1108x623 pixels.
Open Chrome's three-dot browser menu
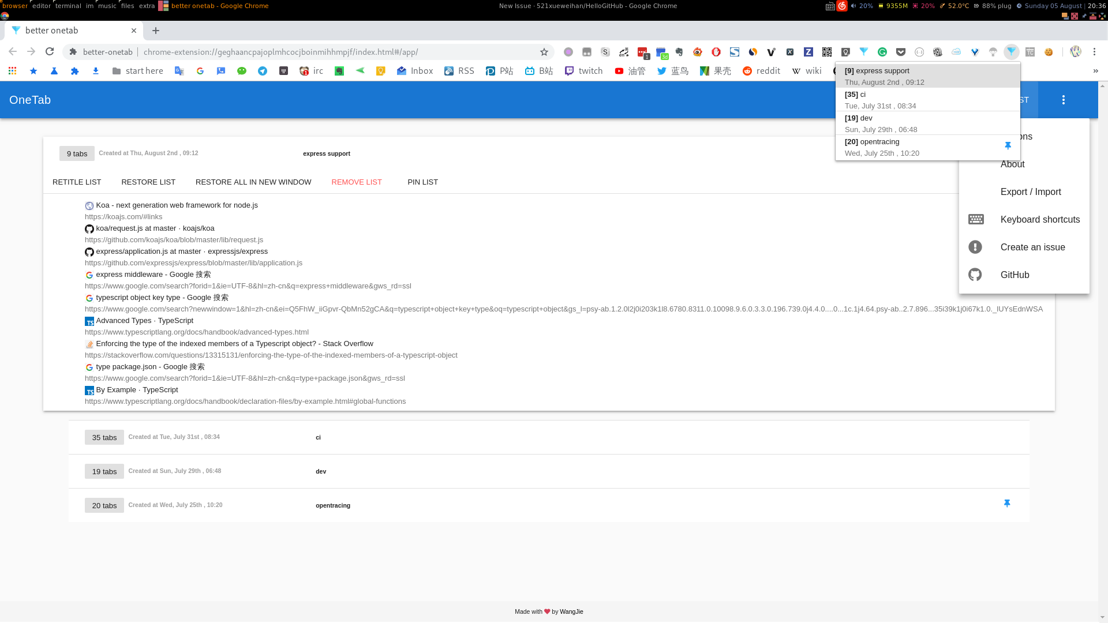(x=1094, y=51)
